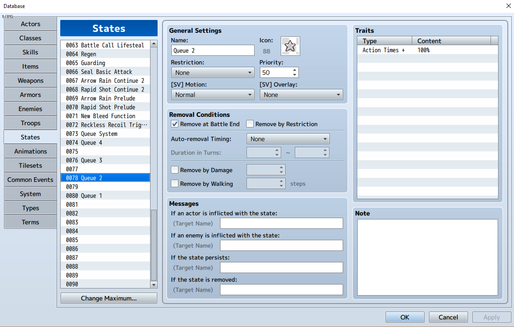Image resolution: width=514 pixels, height=327 pixels.
Task: Enable Remove by Restriction checkbox
Action: 250,124
